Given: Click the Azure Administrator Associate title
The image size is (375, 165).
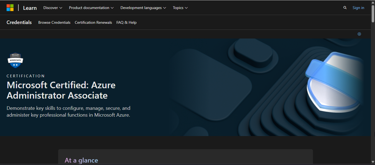Looking at the screenshot, I should point(61,90).
